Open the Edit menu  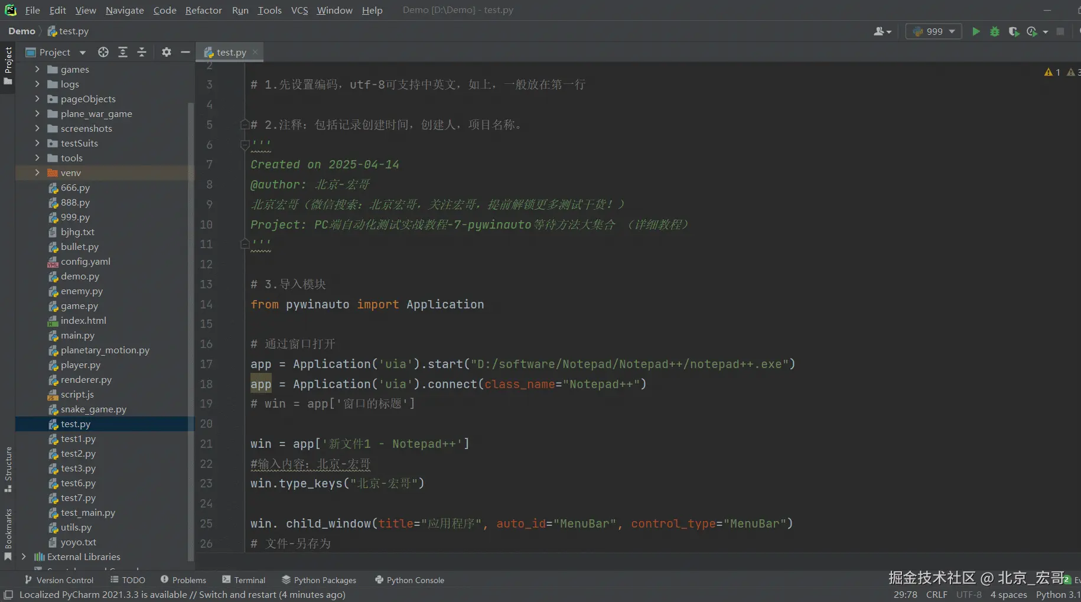point(58,10)
